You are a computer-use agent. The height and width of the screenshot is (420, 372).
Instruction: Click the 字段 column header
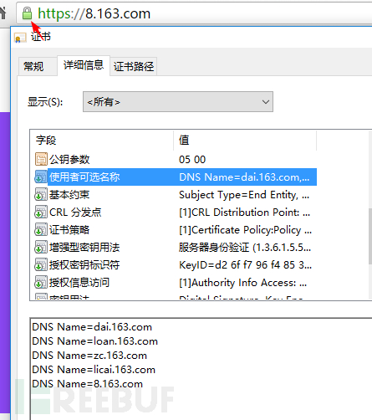click(x=102, y=140)
